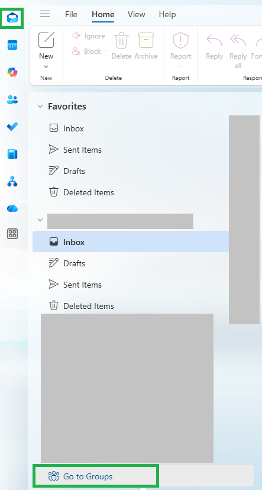
Task: Click the Archive box icon
Action: point(146,40)
